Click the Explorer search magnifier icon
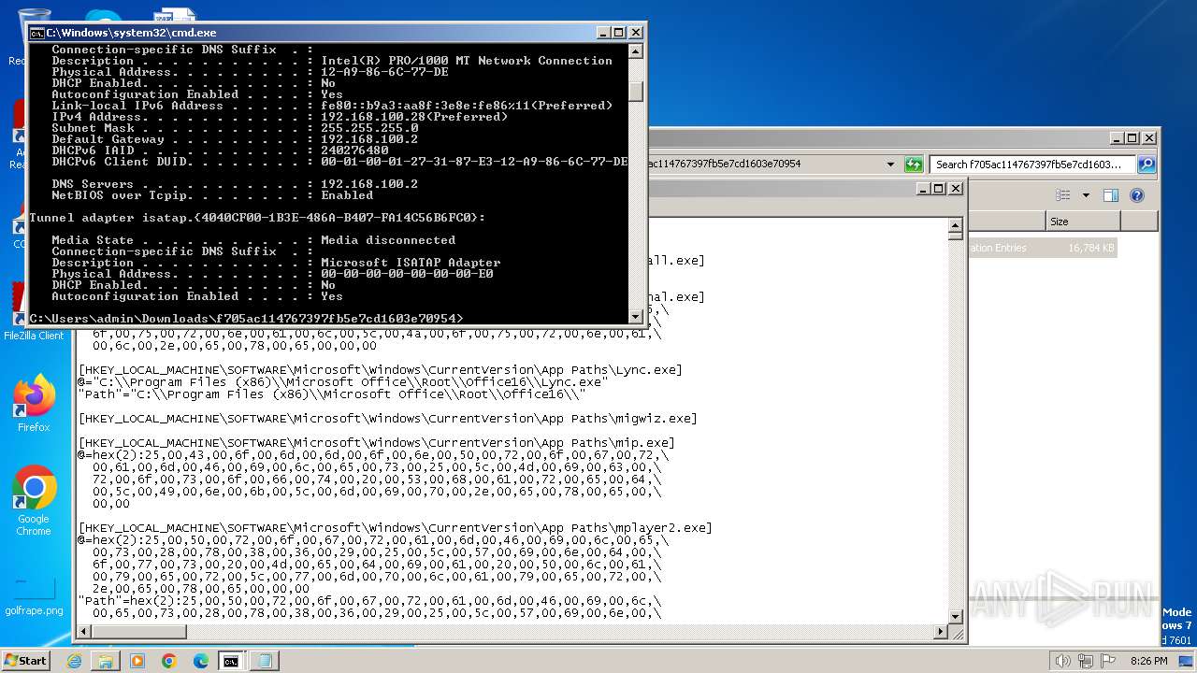This screenshot has width=1197, height=673. pyautogui.click(x=1146, y=165)
